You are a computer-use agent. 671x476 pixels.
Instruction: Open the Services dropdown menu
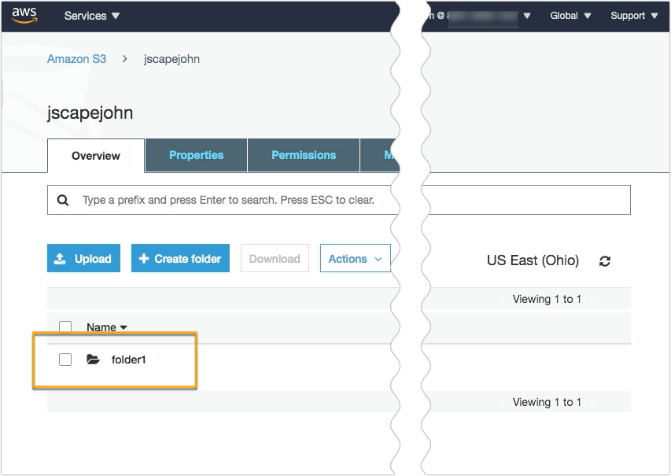92,16
